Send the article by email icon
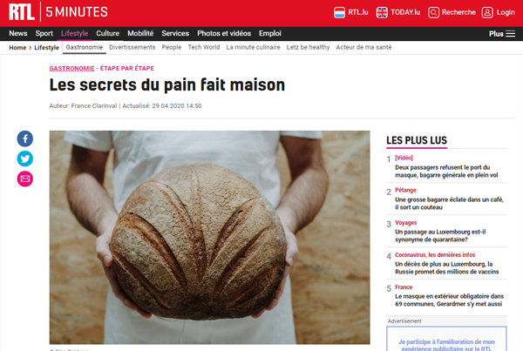 (25, 179)
